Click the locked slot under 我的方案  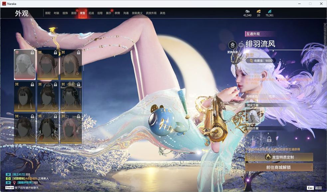tap(268, 139)
